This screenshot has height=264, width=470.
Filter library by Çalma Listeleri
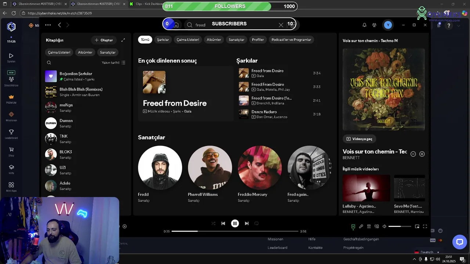coord(59,52)
